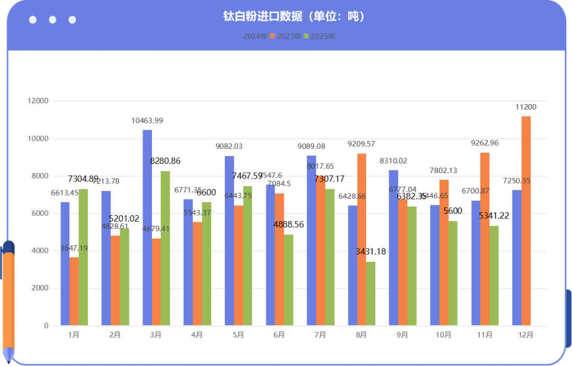Toggle the 2024年 series legend label
This screenshot has width=572, height=366.
click(x=255, y=36)
